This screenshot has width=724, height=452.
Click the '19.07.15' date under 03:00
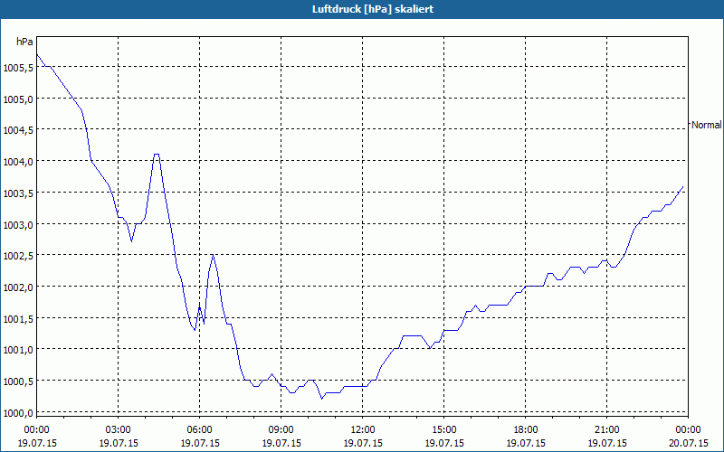pos(119,443)
